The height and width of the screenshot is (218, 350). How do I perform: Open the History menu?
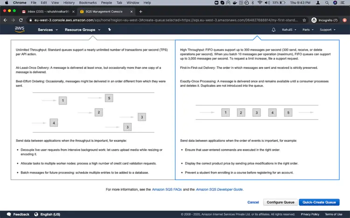(x=69, y=3)
